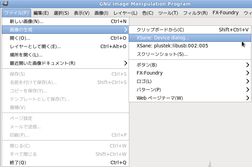Click the GIMP Wilber icon in title bar
Image resolution: width=252 pixels, height=167 pixels.
click(5, 3)
